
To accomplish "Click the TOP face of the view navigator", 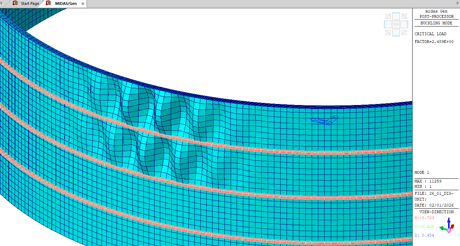I will [x=396, y=24].
